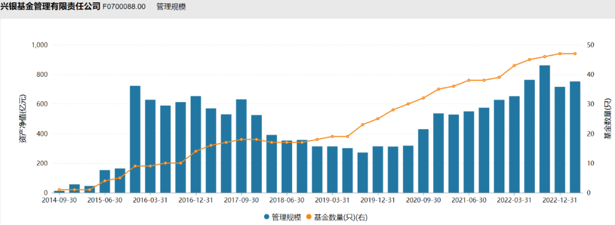615x225 pixels.
Task: Click the 基金数量(只) right axis title
Action: click(608, 119)
